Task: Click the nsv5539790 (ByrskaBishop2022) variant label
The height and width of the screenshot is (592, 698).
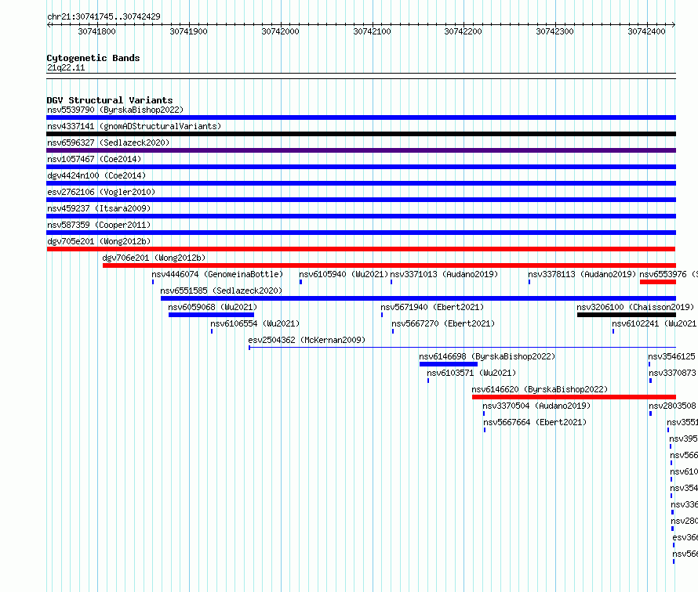Action: point(115,110)
